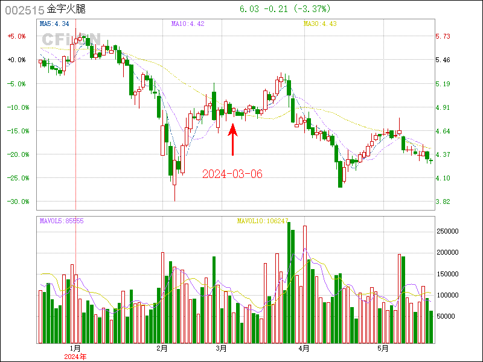Click the 5月 label on the time axis
This screenshot has height=362, width=483.
(x=383, y=349)
